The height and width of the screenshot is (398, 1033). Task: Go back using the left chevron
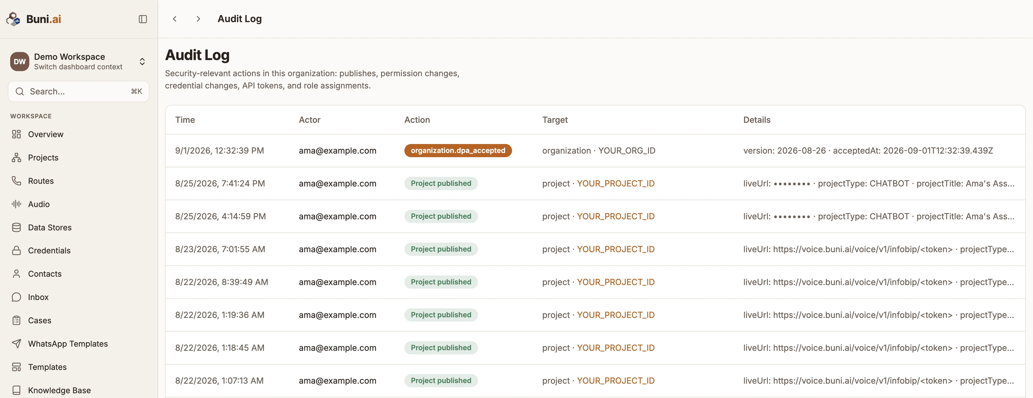click(x=175, y=19)
